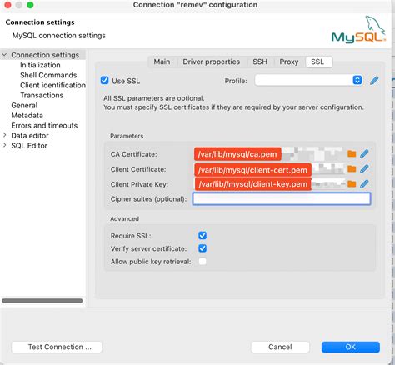The width and height of the screenshot is (395, 365).
Task: Select the SSL tab
Action: click(318, 62)
